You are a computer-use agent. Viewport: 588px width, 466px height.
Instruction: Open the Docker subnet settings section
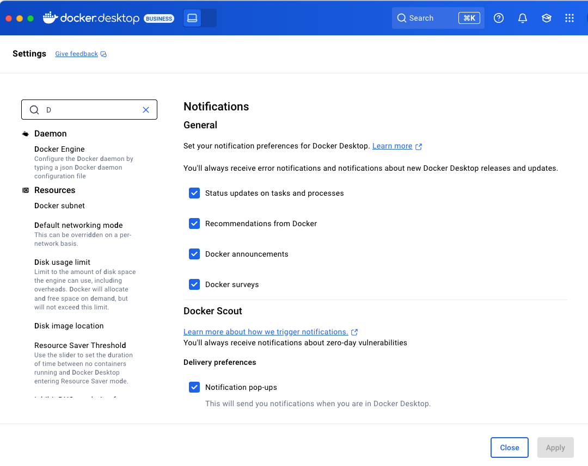(59, 206)
